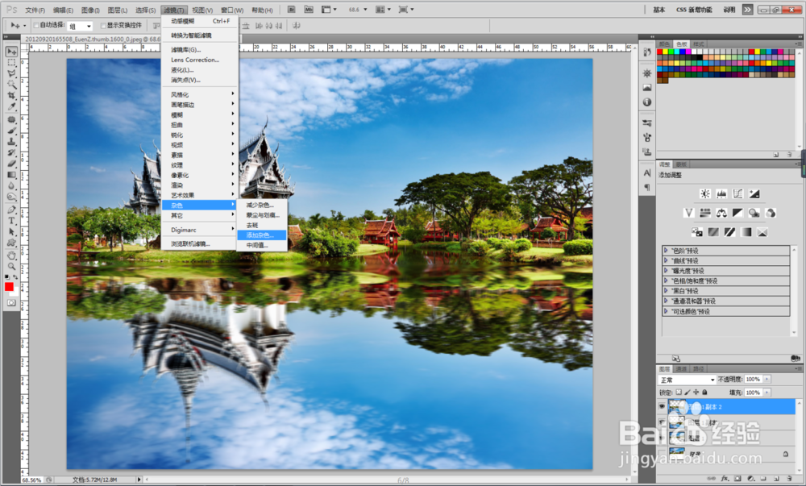Add a Brightness/Contrast adjustment
Viewport: 806px width, 486px height.
pos(704,193)
